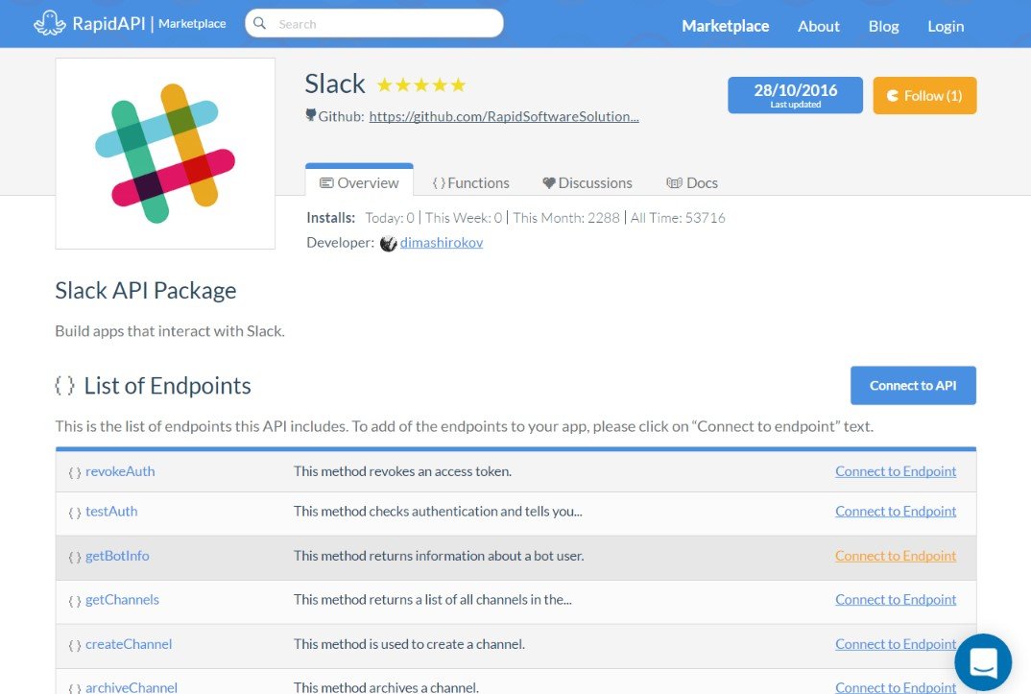The image size is (1031, 694).
Task: Click 'This method returns information about a bot user.'
Action: (x=439, y=556)
